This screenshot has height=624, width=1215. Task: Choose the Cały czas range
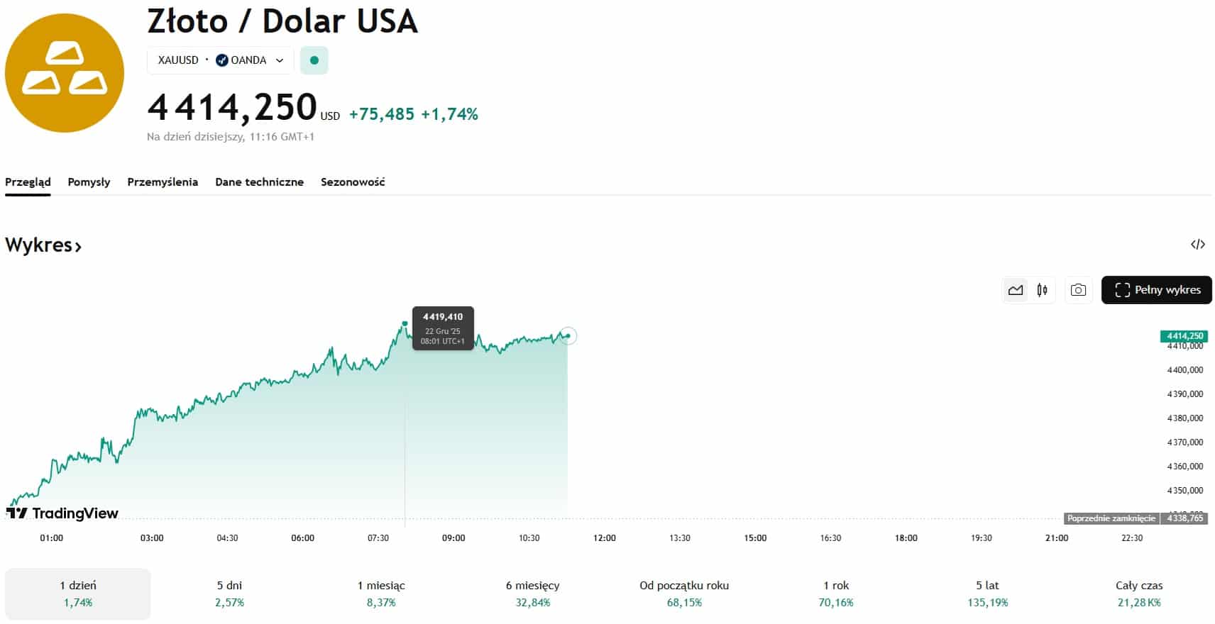1138,594
